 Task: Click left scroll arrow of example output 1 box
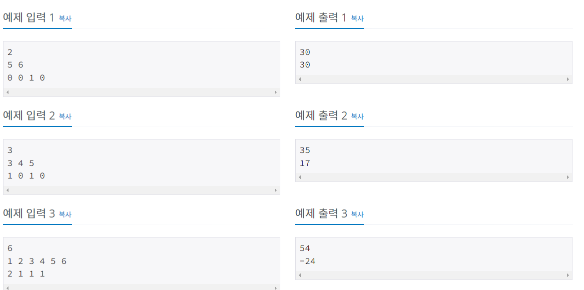coord(300,79)
